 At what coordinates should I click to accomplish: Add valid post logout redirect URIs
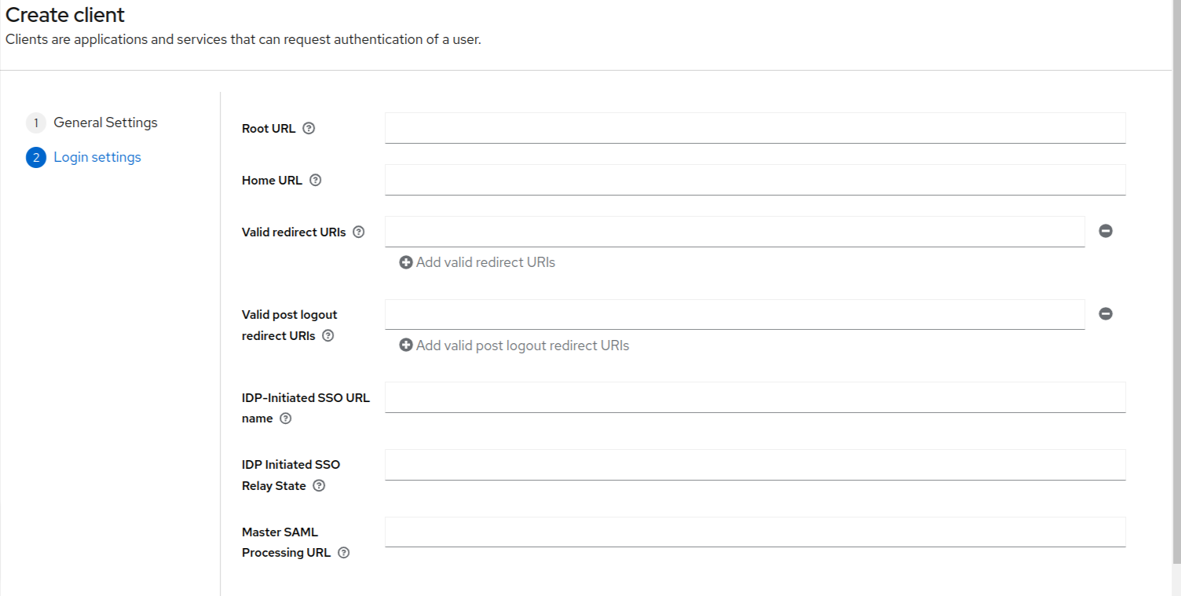(x=514, y=346)
